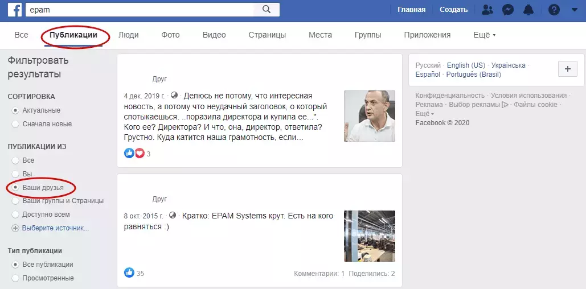Choose English (US) language link
Viewport: 586px width, 289px height.
pyautogui.click(x=466, y=65)
